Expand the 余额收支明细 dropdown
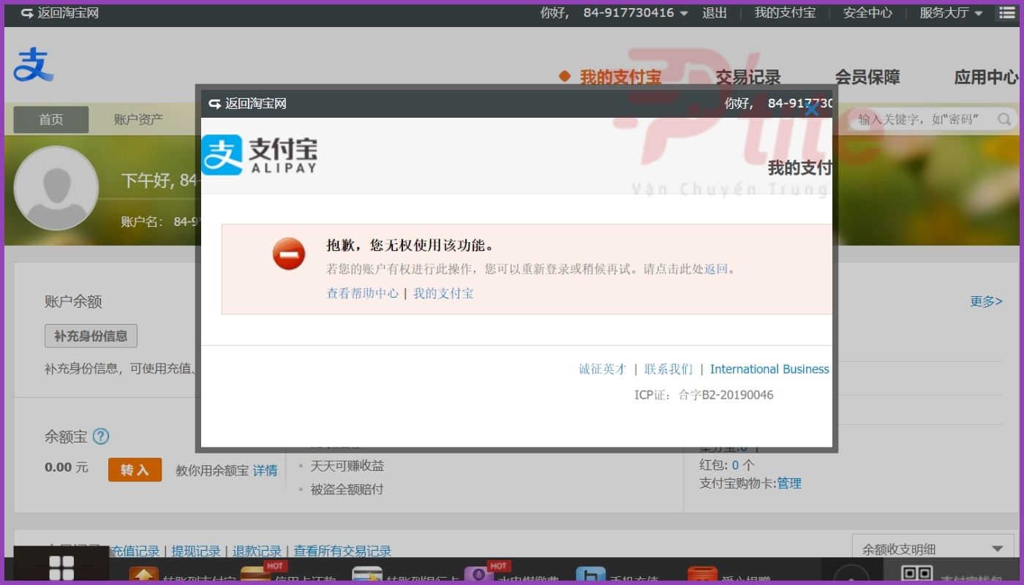This screenshot has height=585, width=1024. pos(933,548)
